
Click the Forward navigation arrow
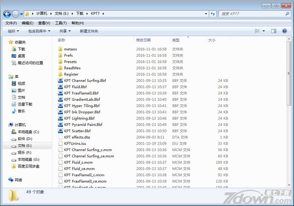(15, 14)
